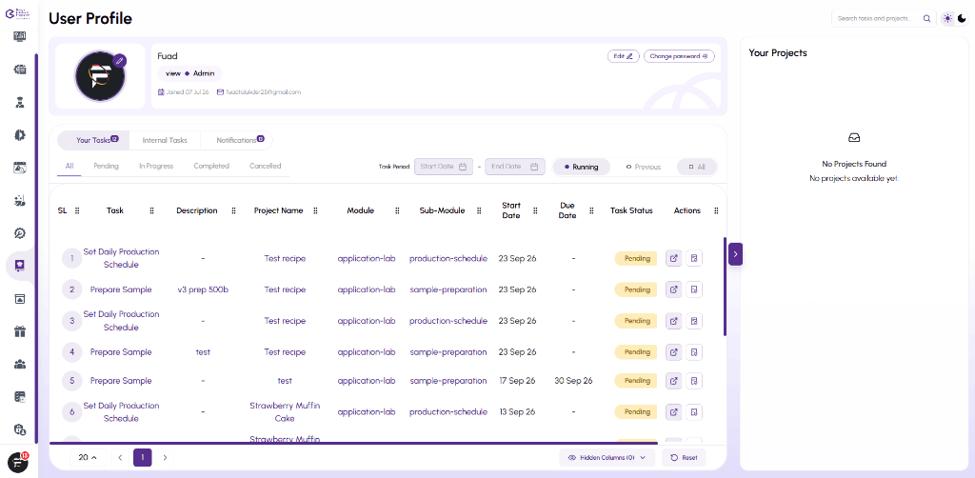Switch to dark mode moon toggle

click(x=962, y=19)
